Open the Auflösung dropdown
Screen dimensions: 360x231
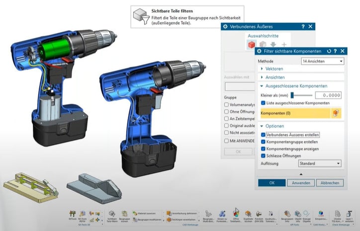pyautogui.click(x=319, y=163)
